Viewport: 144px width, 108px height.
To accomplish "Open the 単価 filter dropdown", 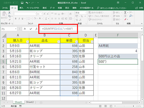I will [76, 42].
